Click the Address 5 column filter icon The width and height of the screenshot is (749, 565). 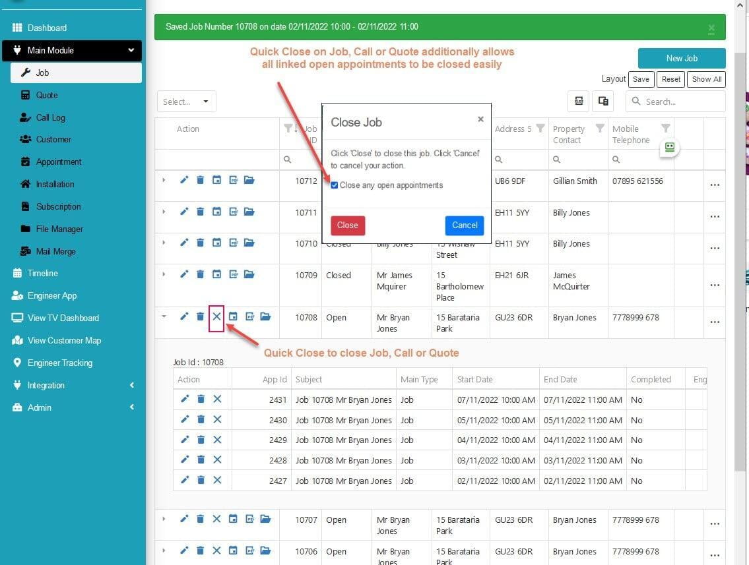[x=540, y=129]
